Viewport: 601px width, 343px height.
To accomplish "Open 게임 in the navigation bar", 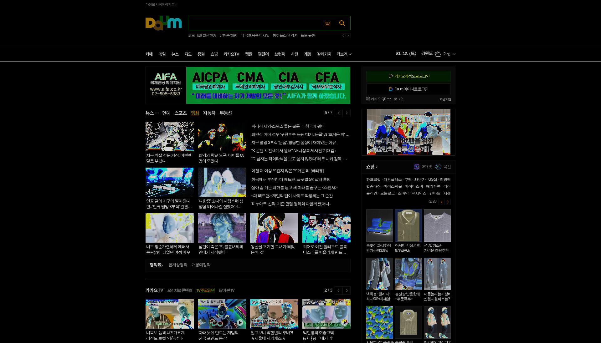I will coord(308,54).
